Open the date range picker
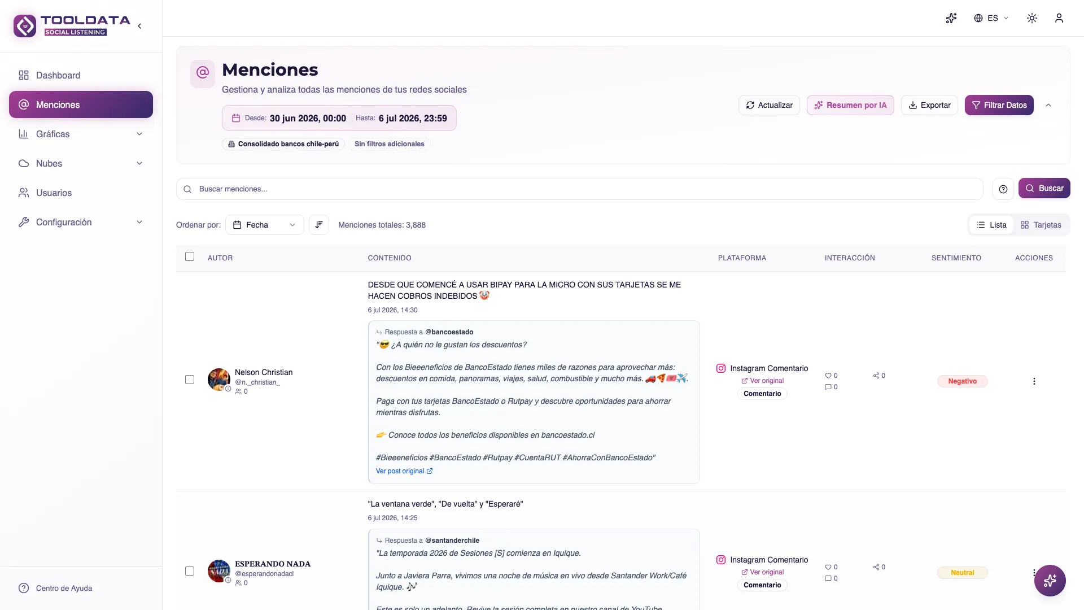The width and height of the screenshot is (1084, 610). pos(339,118)
